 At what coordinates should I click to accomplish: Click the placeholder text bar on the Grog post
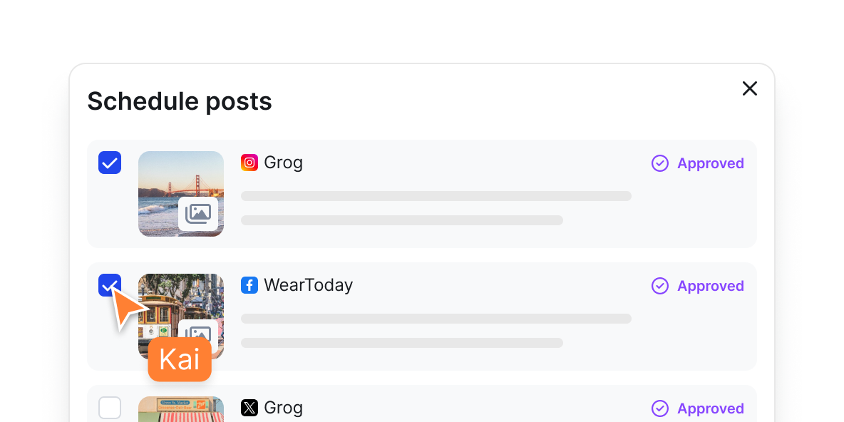(436, 195)
